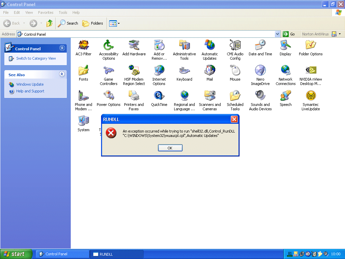Open the Speech settings icon

[x=286, y=96]
